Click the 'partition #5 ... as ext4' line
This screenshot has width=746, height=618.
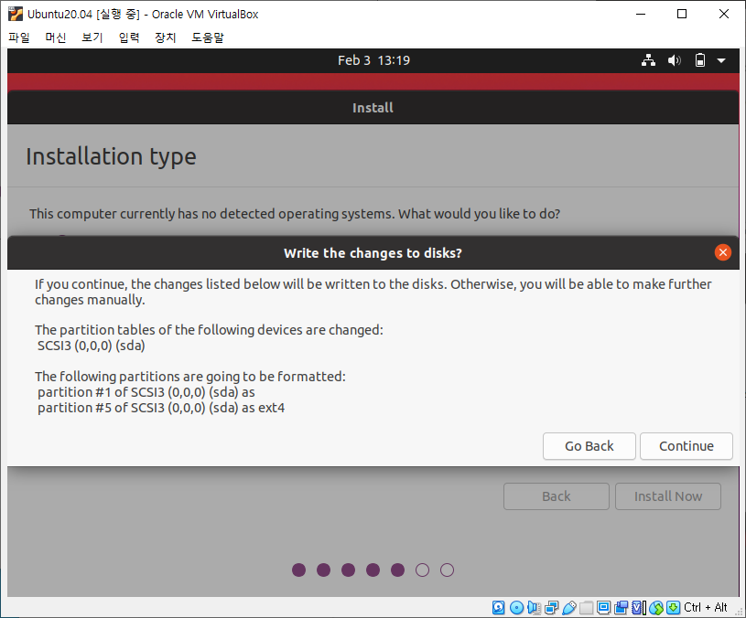(161, 408)
